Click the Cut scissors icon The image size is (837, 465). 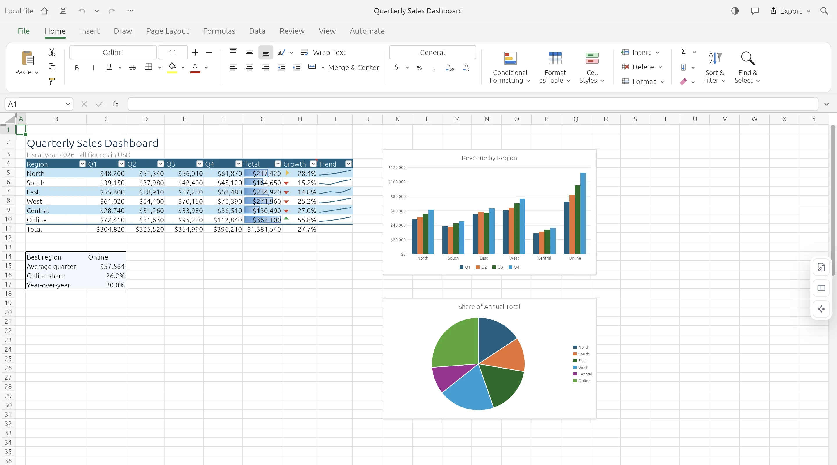pyautogui.click(x=52, y=52)
